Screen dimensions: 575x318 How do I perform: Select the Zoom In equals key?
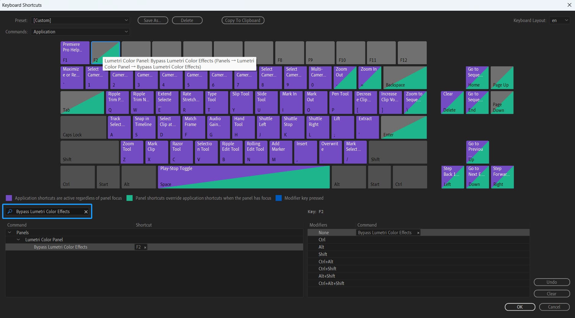(x=370, y=78)
